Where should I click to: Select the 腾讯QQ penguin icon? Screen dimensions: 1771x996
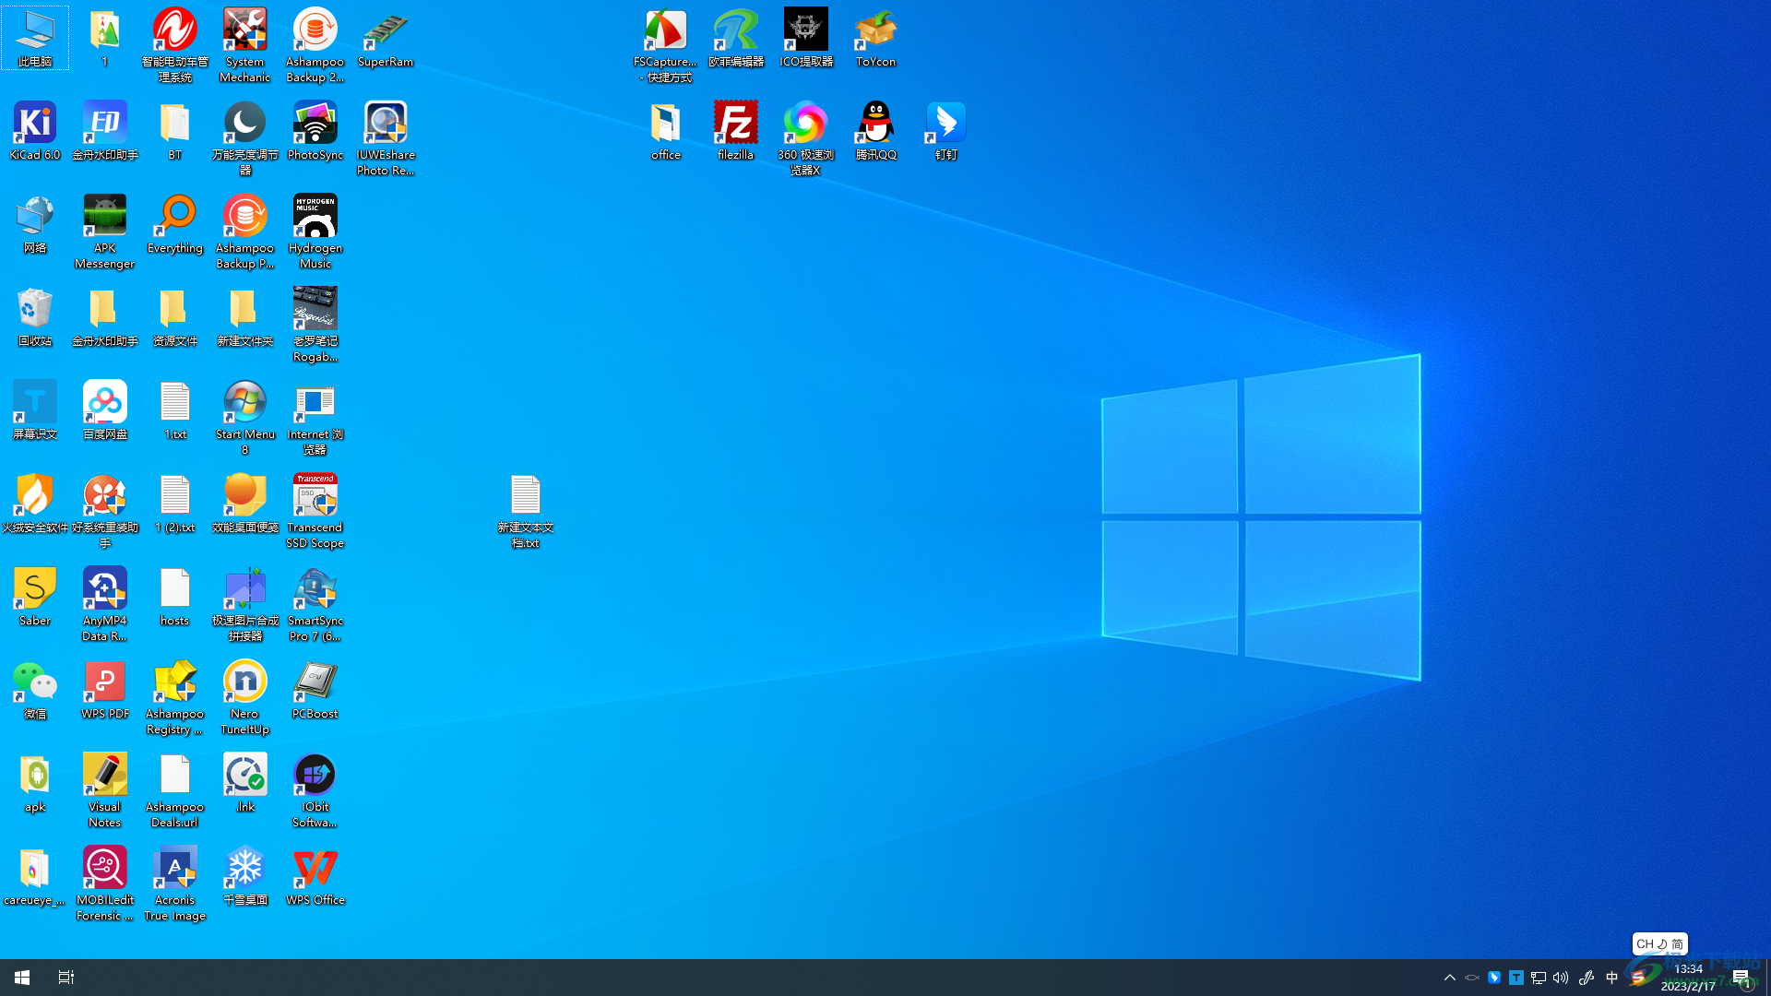pyautogui.click(x=876, y=131)
